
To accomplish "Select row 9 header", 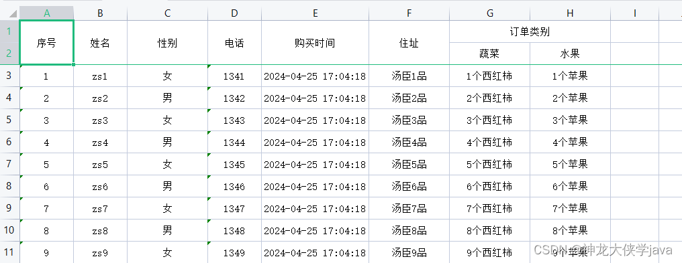I will coord(9,208).
